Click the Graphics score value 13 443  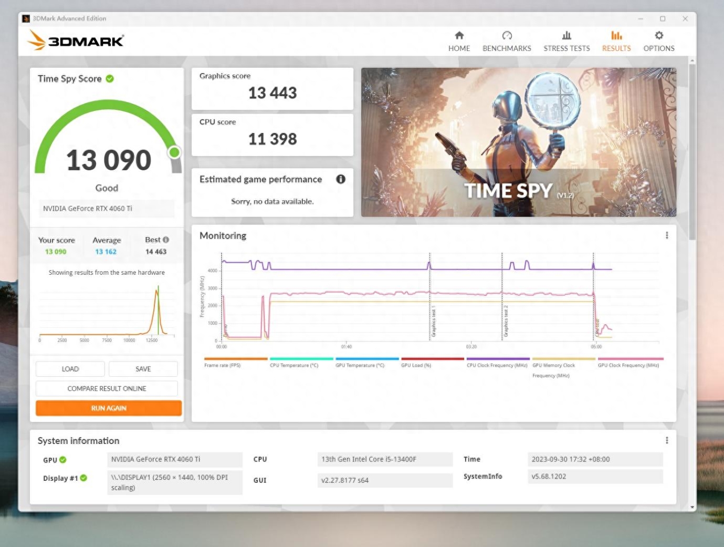(272, 93)
